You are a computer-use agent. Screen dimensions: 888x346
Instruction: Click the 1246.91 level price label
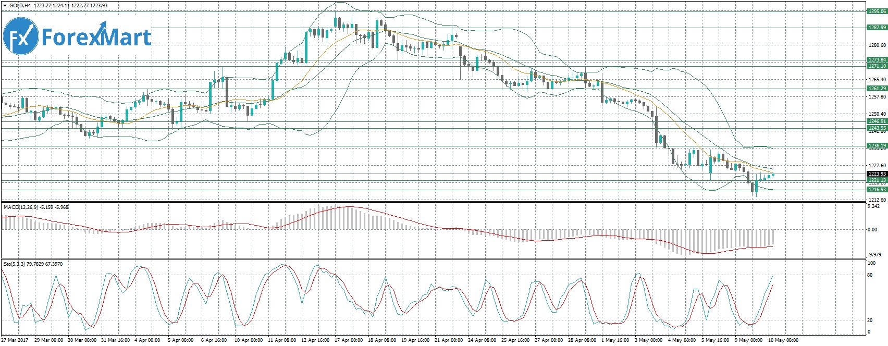[877, 121]
